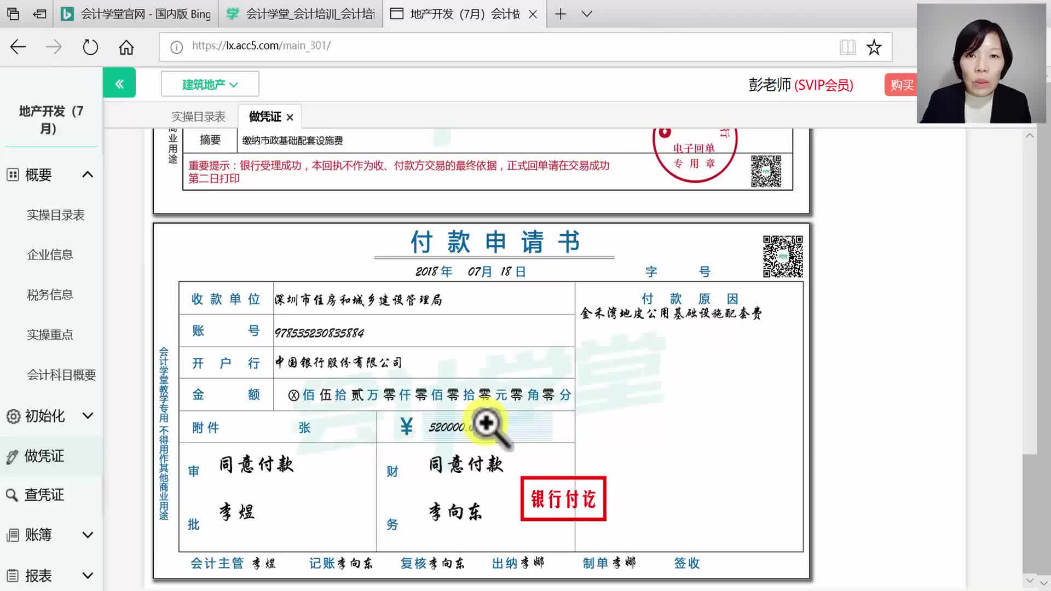Refresh the page
Screen dimensions: 1051x591
point(90,47)
